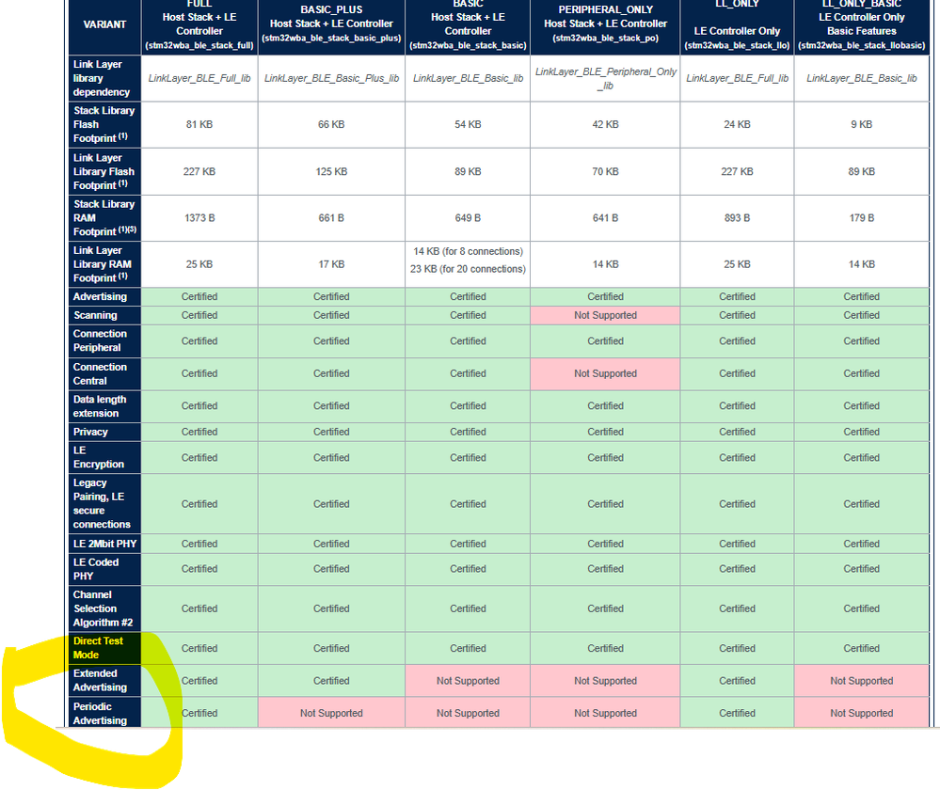
Task: Click the '649 B' RAM footprint value
Action: pos(468,218)
